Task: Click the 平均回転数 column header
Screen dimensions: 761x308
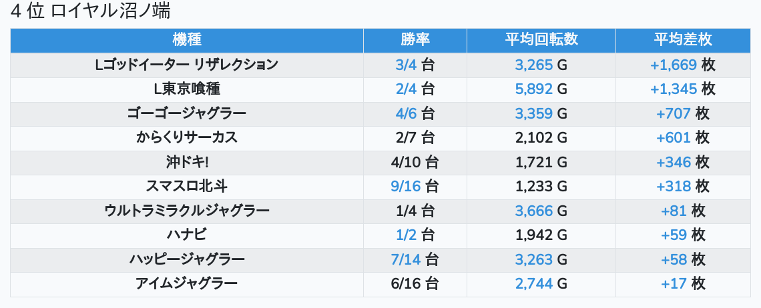Action: (x=541, y=40)
